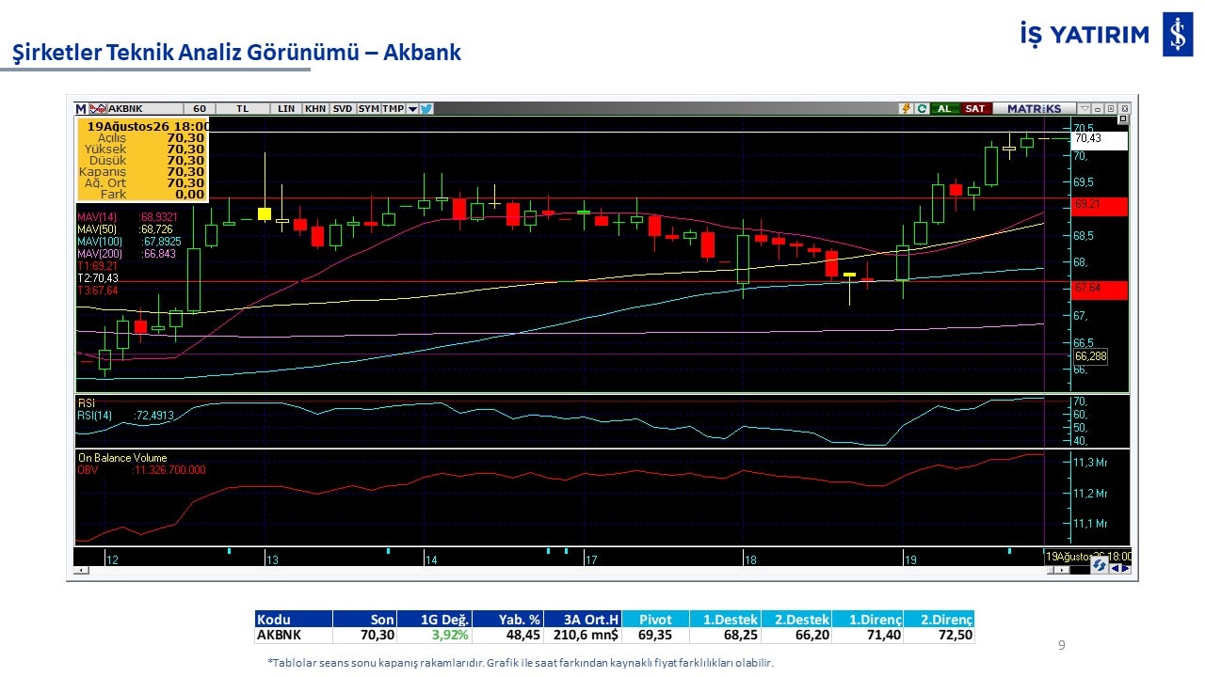The image size is (1205, 677).
Task: Click the orange lightning bolt icon
Action: 907,108
